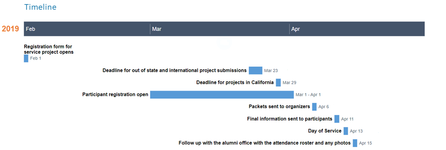Click the Apr 13 Day of Service marker
The width and height of the screenshot is (446, 150).
(346, 131)
